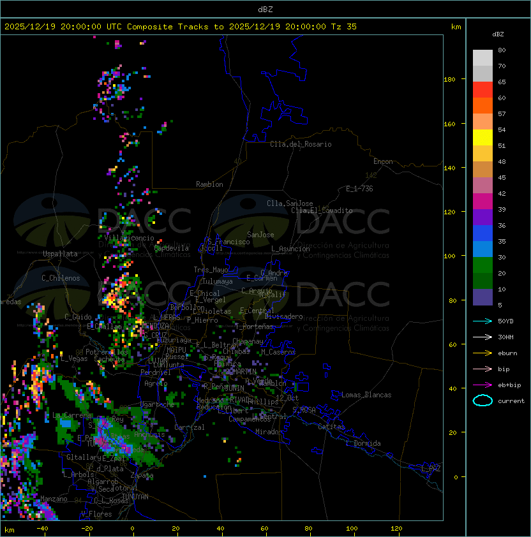The width and height of the screenshot is (531, 537).
Task: Select the 'E_1-736' map label
Action: (359, 189)
